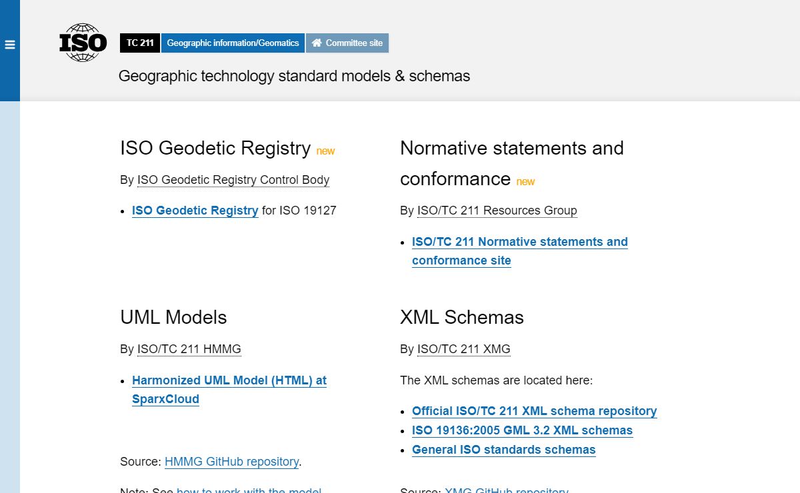Click ISO Geodetic Registry Control Body
Screen dimensions: 800x493
233,180
